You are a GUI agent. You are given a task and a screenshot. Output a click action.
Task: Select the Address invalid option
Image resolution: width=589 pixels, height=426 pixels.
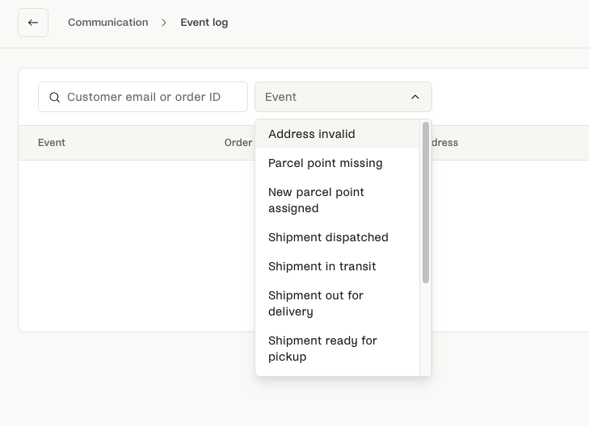(312, 134)
